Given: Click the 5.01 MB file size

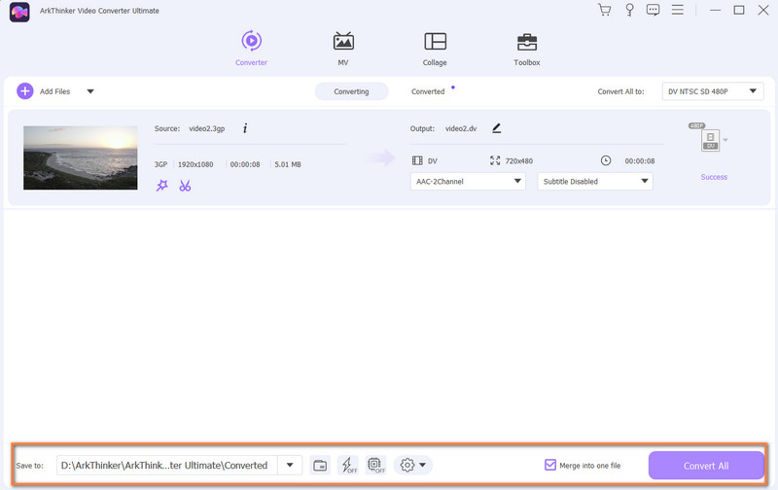Looking at the screenshot, I should click(288, 164).
